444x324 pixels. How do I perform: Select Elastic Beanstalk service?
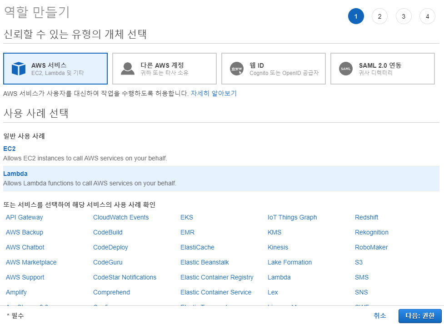[205, 262]
